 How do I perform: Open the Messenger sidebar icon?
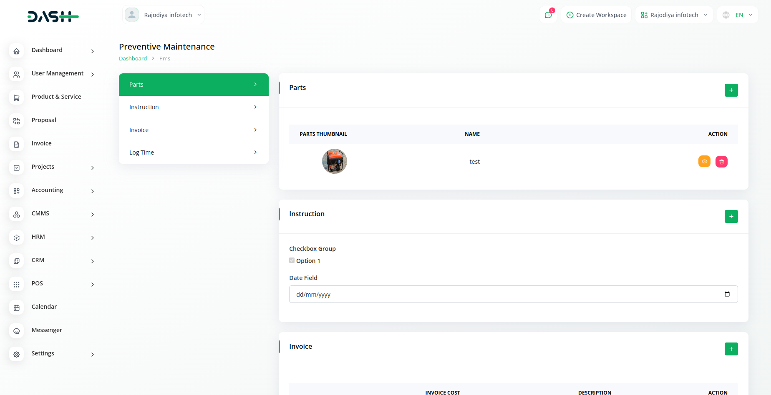point(17,331)
